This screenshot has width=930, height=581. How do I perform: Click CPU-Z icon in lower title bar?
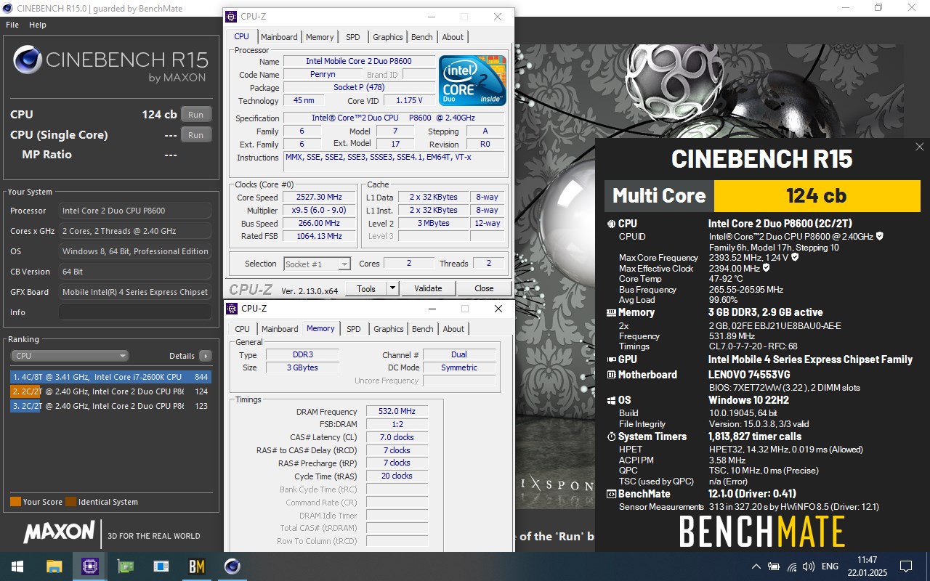pyautogui.click(x=232, y=309)
